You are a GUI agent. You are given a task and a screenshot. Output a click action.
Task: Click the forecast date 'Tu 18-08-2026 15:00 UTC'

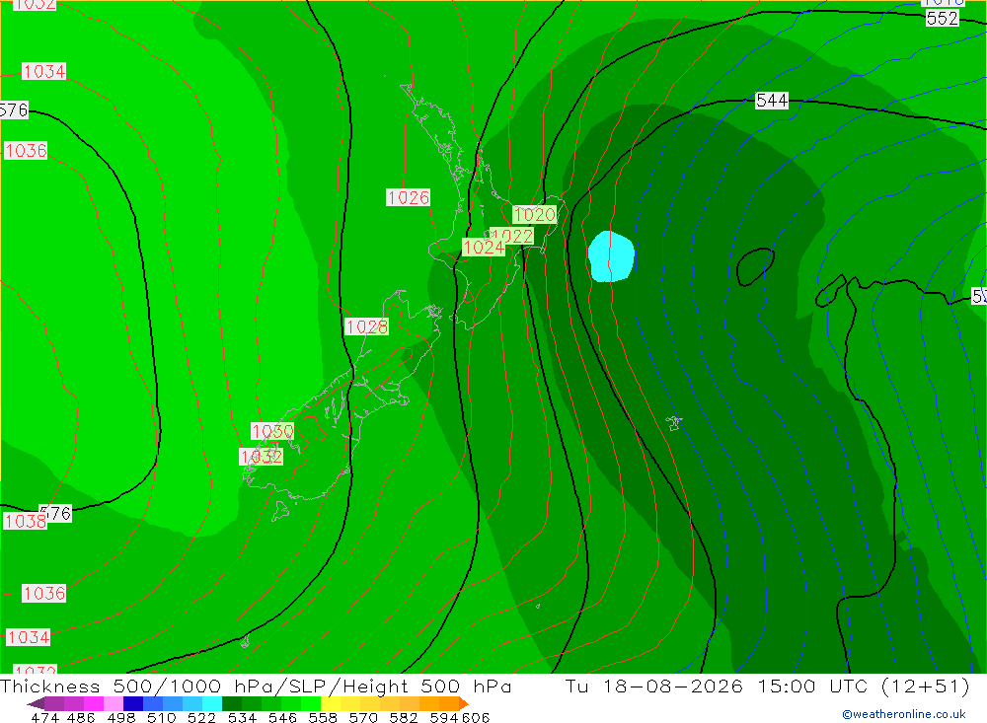[717, 686]
